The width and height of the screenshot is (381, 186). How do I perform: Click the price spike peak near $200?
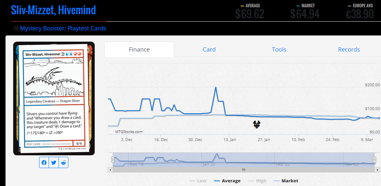click(x=215, y=87)
